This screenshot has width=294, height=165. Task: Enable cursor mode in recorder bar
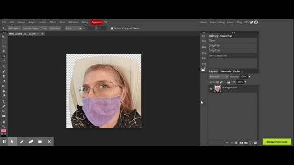[x=12, y=142]
